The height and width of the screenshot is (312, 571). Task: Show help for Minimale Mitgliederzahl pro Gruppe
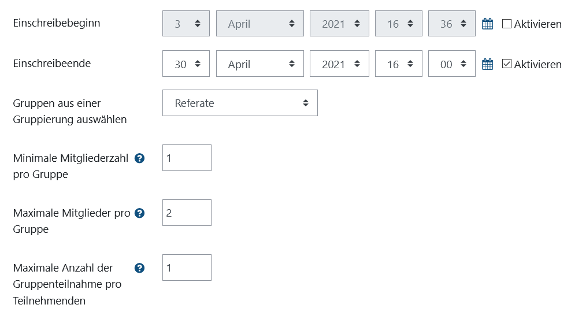[139, 158]
